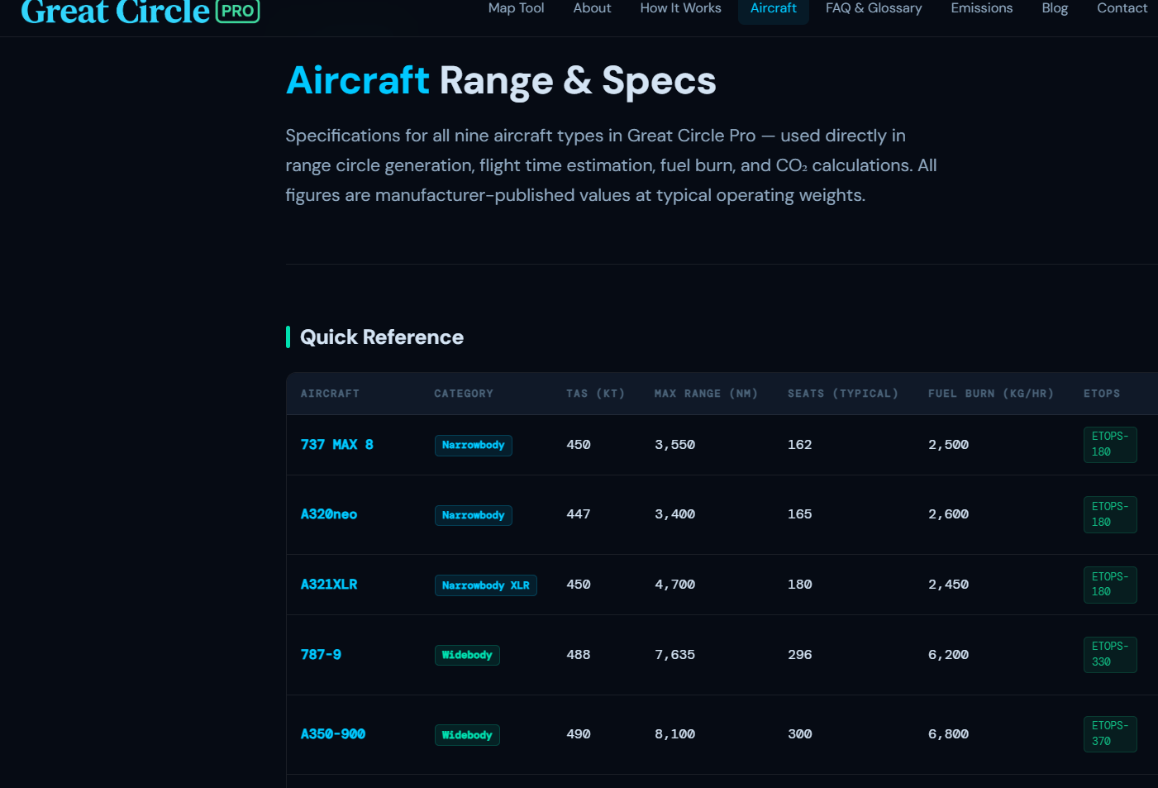The width and height of the screenshot is (1158, 788).
Task: Click the ETOPS-370 badge for A350-900
Action: click(x=1110, y=733)
